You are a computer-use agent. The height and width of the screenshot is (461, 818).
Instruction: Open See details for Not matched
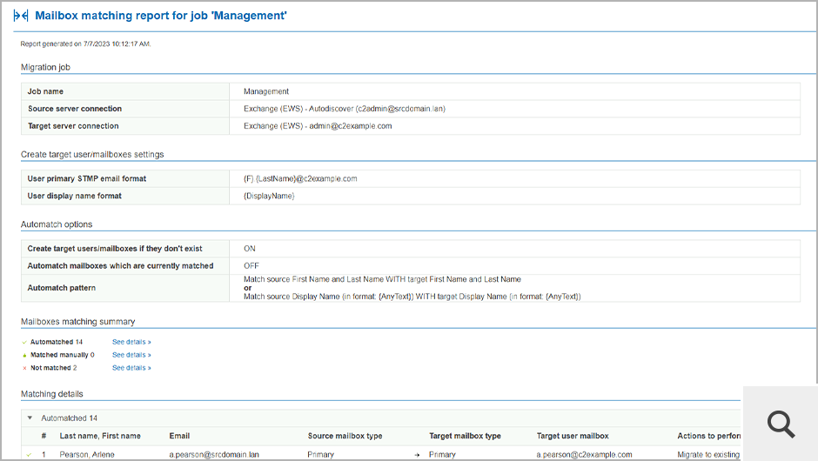coord(131,368)
